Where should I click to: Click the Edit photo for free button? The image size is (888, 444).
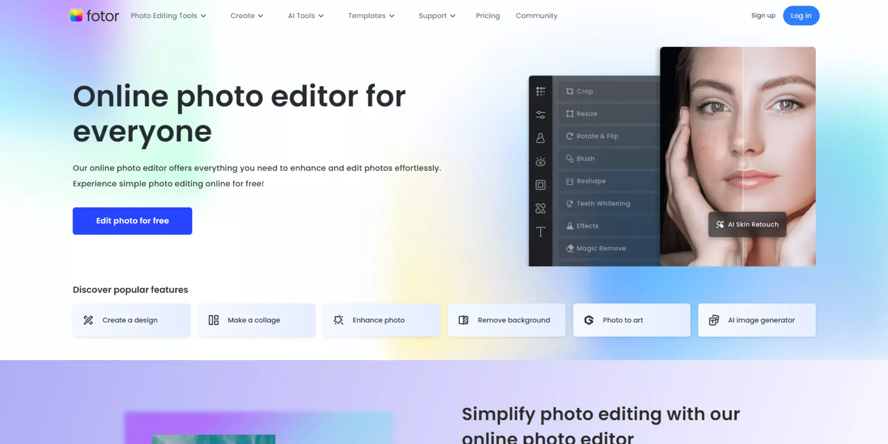[x=132, y=221]
